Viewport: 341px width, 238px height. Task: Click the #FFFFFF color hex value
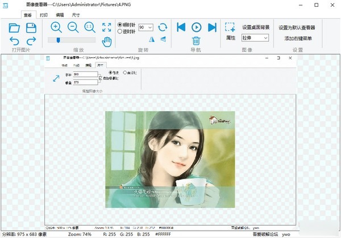[163, 234]
